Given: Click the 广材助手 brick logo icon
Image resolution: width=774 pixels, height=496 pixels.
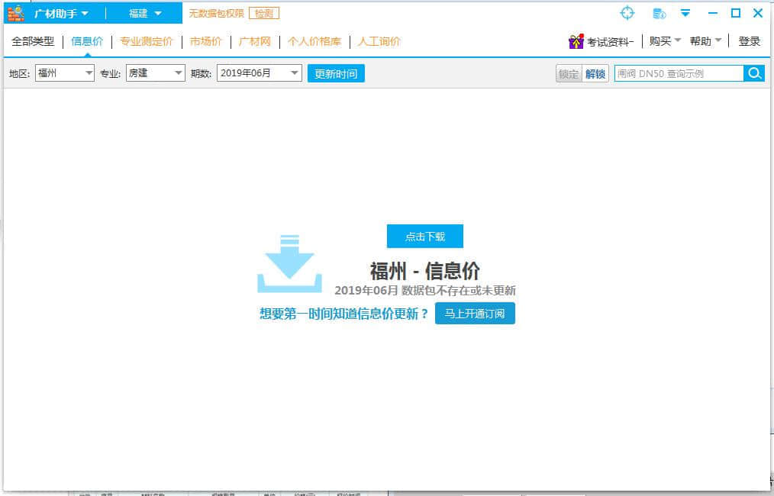Looking at the screenshot, I should 16,13.
